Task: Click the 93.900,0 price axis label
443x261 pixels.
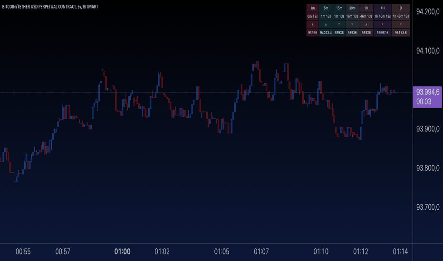Action: pyautogui.click(x=428, y=129)
